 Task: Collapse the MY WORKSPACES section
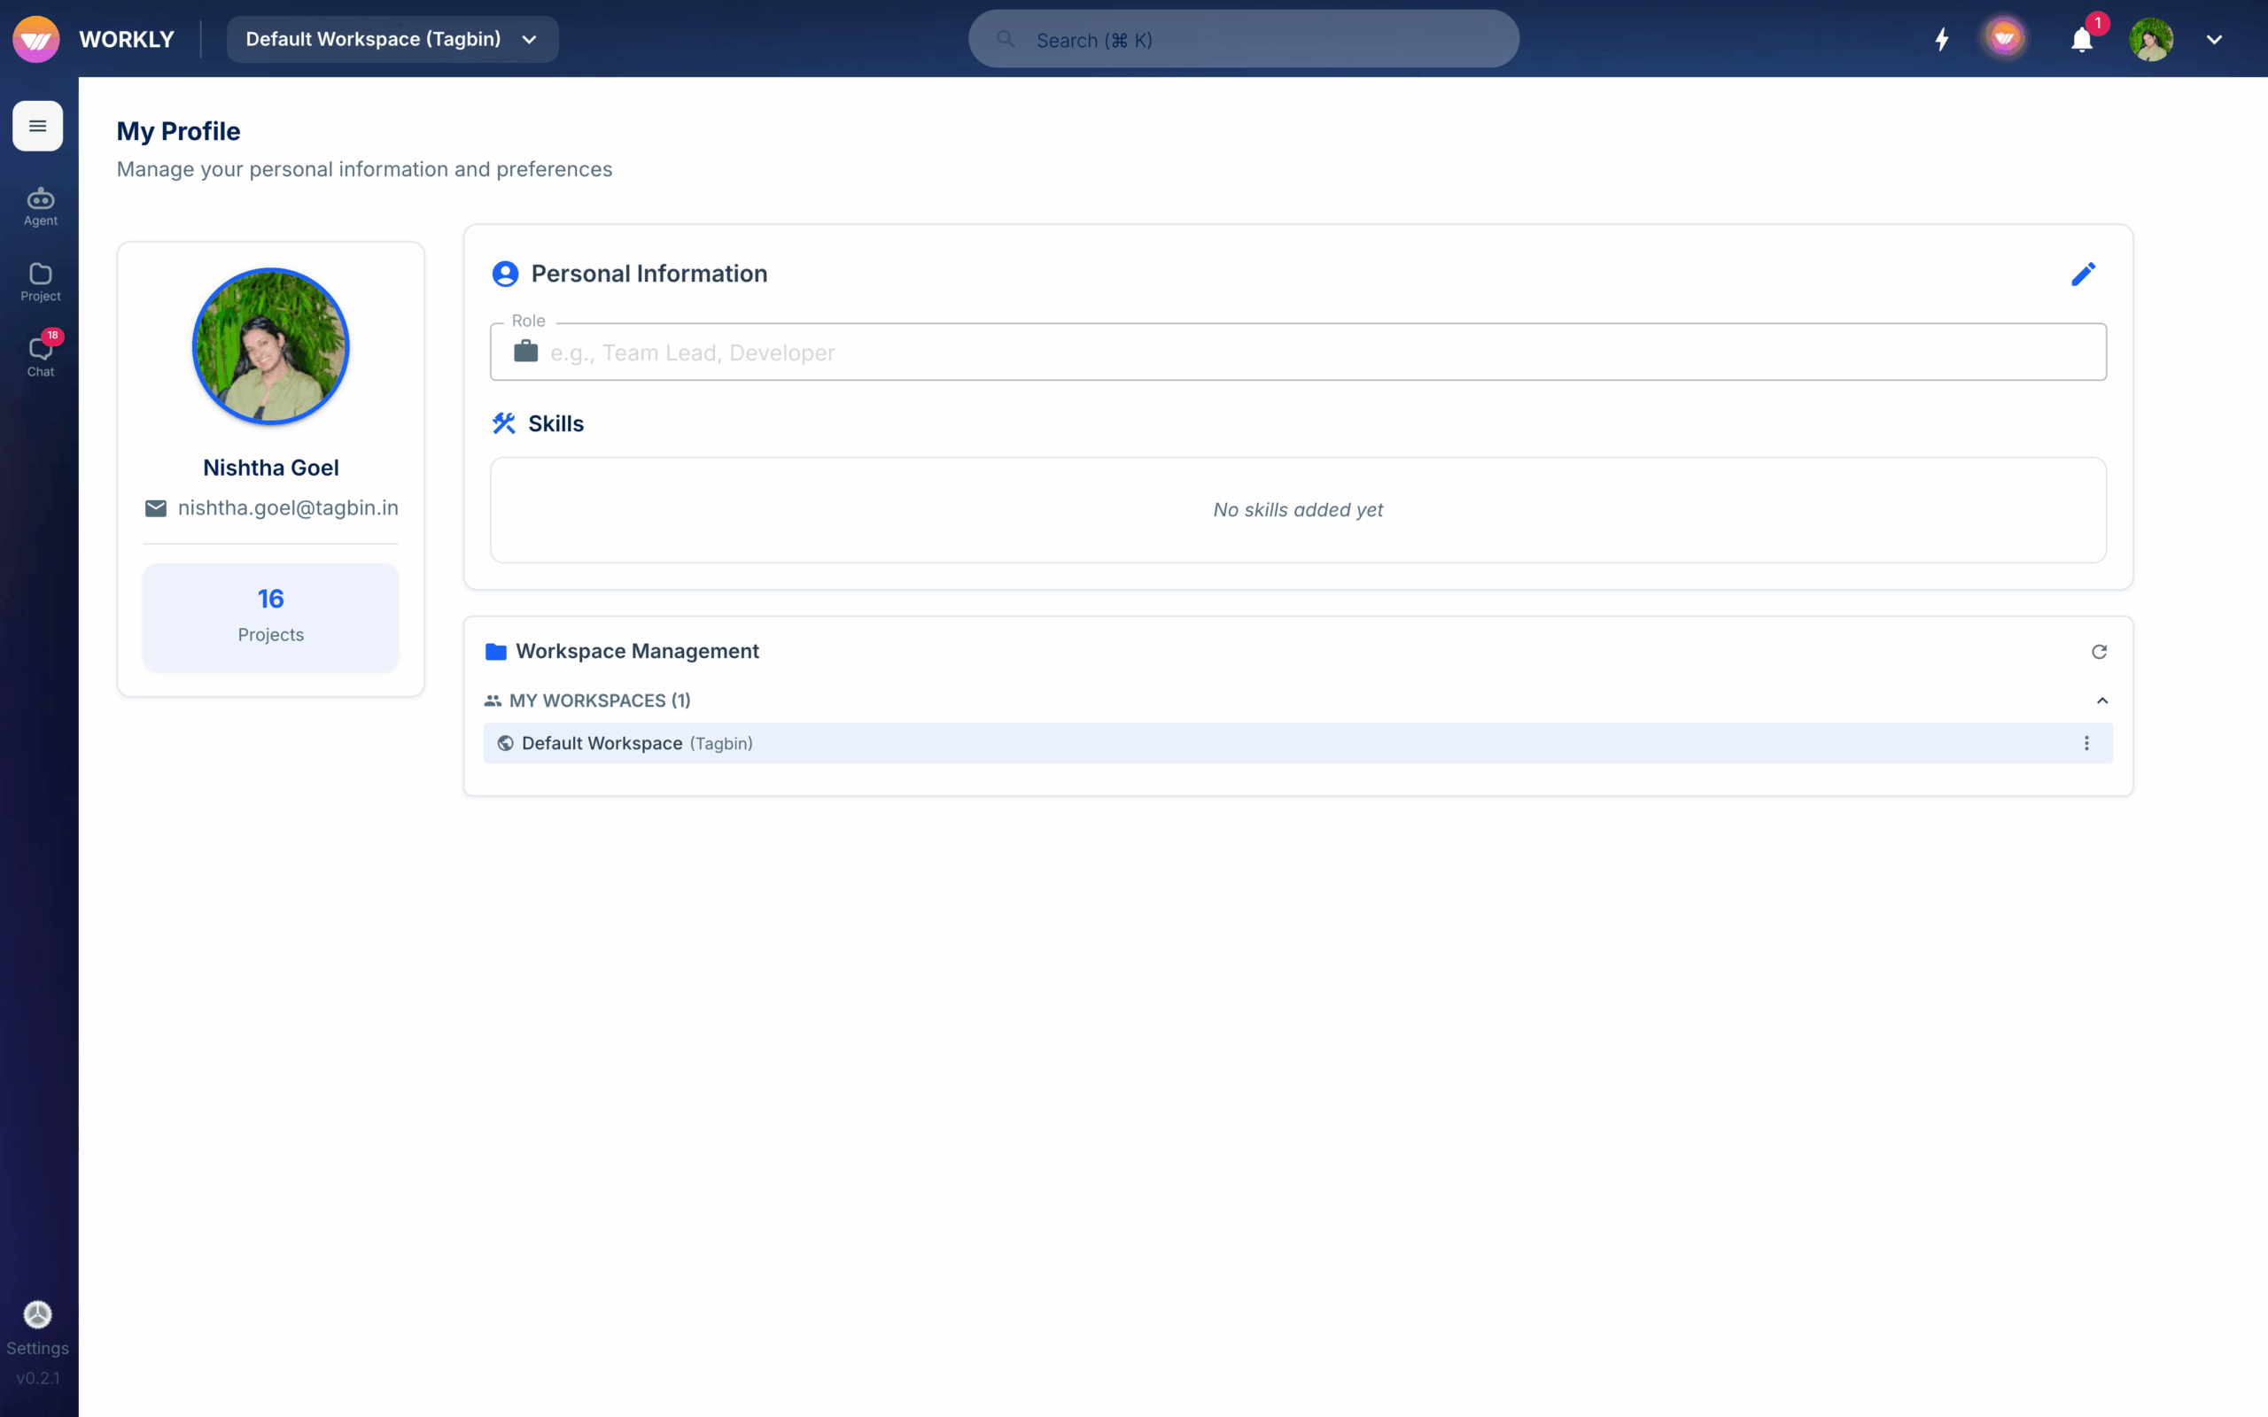[x=2101, y=700]
